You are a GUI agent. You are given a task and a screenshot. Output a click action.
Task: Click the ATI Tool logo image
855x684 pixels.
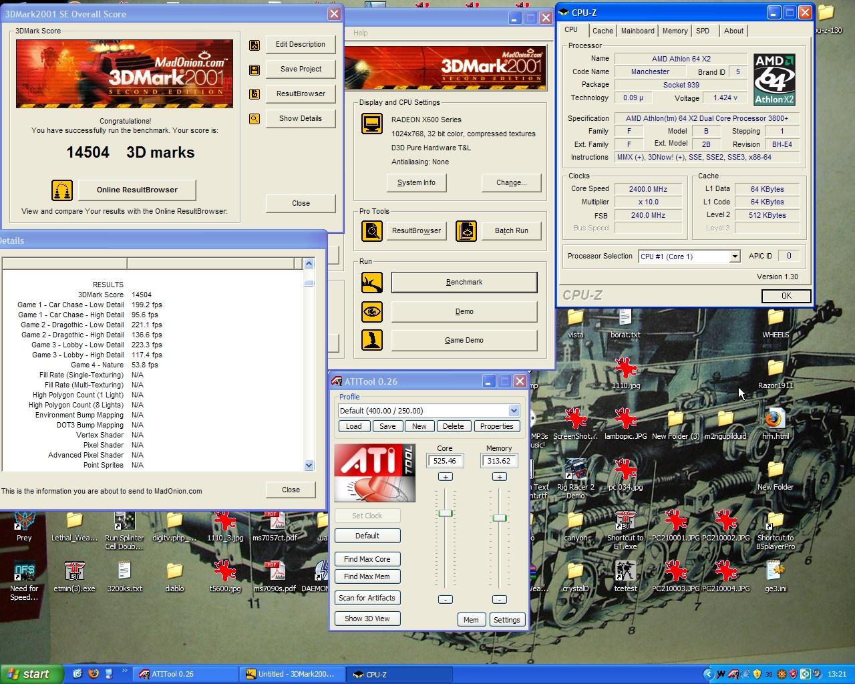pyautogui.click(x=375, y=473)
